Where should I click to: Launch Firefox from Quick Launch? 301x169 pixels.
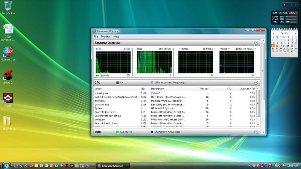[x=31, y=166]
